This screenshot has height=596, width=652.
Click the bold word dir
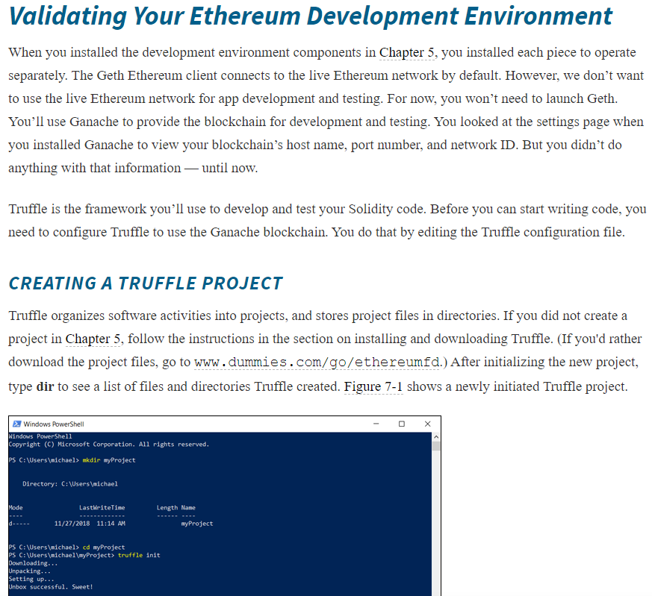(45, 386)
